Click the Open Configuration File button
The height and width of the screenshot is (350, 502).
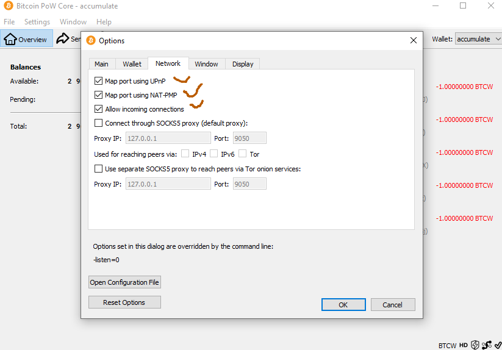tap(124, 282)
